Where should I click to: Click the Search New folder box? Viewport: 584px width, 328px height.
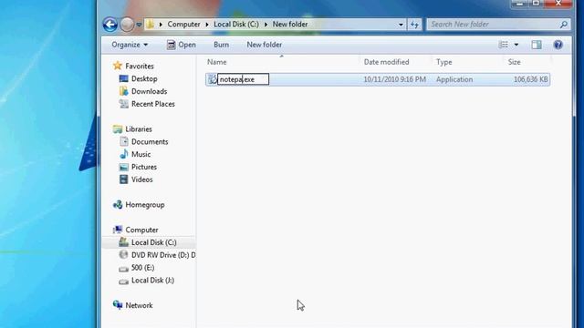498,25
